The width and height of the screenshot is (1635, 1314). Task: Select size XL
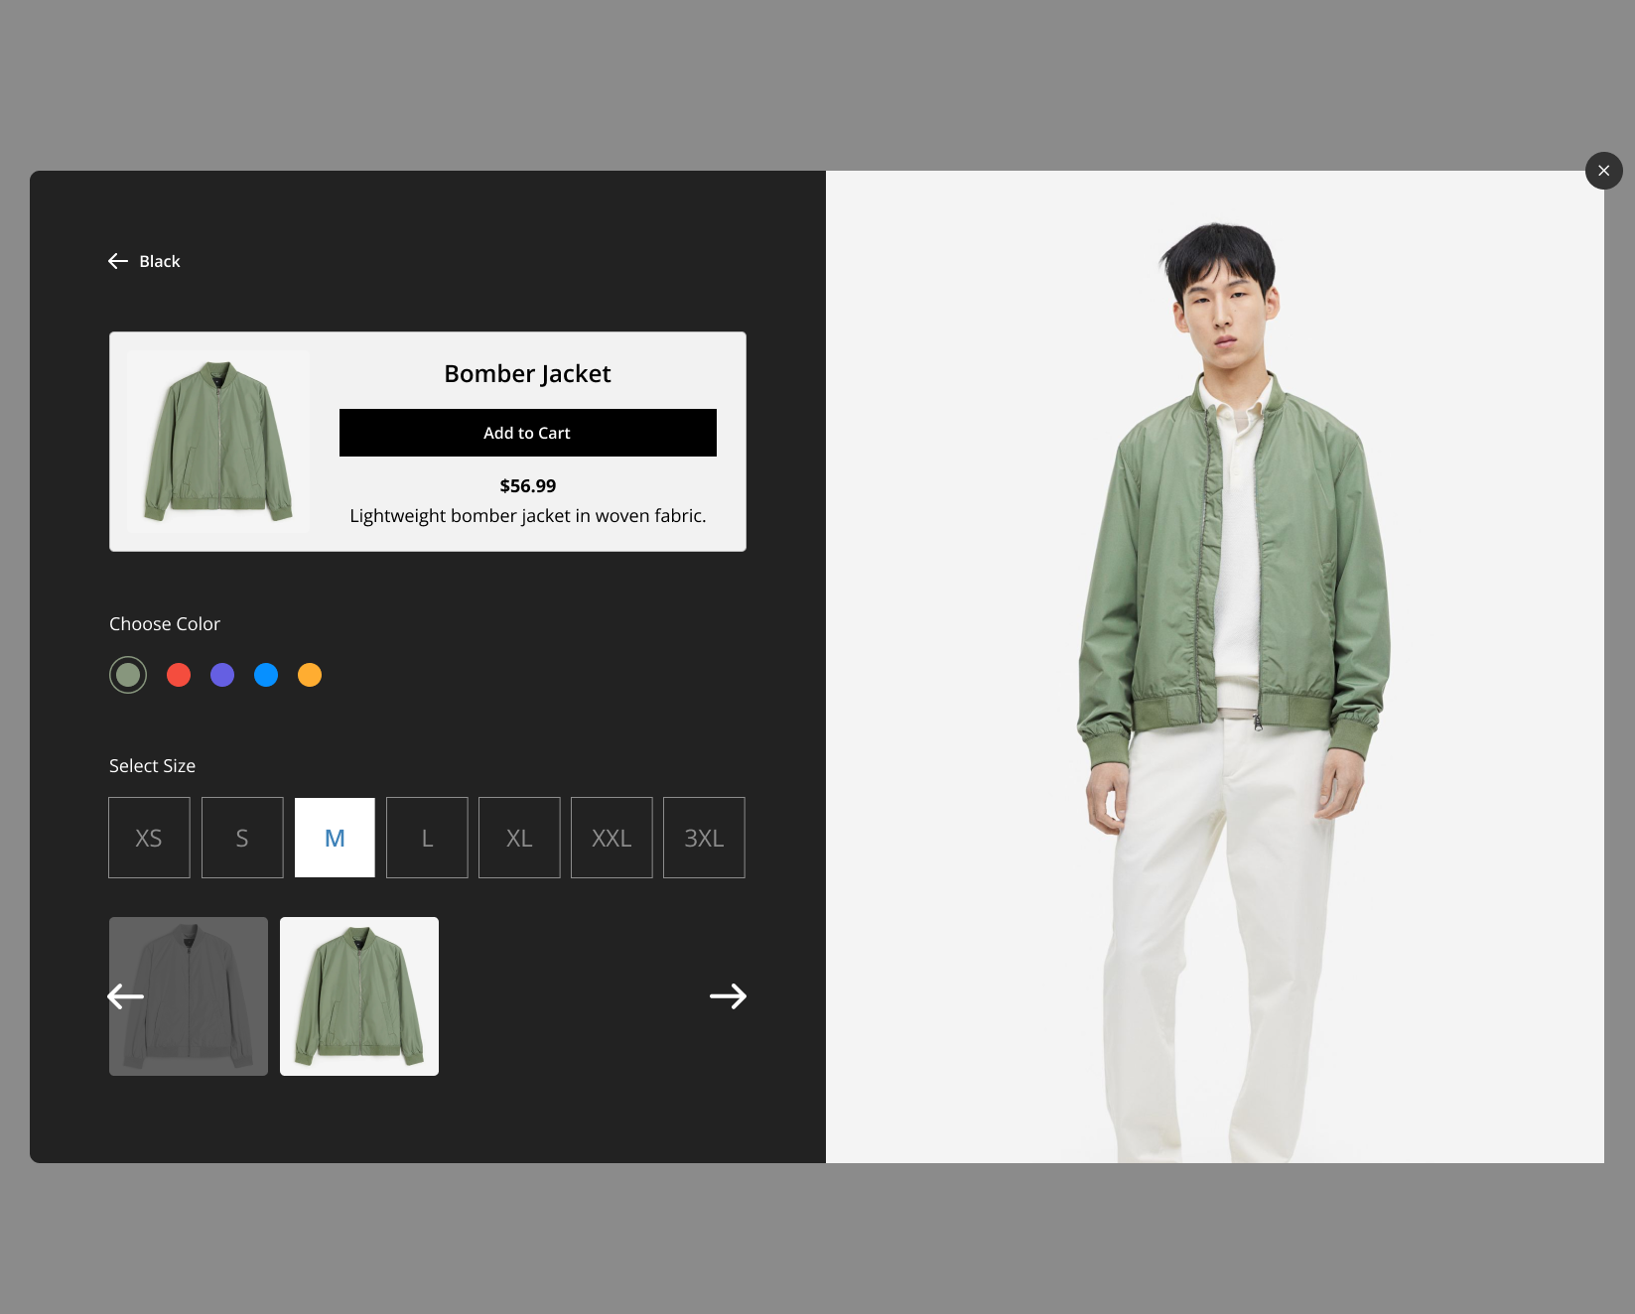pyautogui.click(x=519, y=838)
